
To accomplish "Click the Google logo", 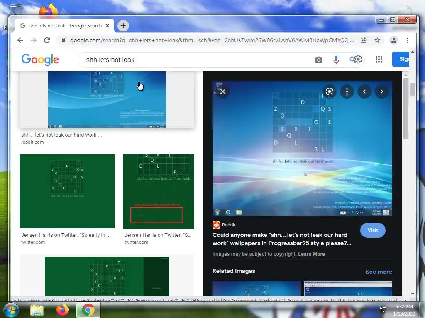I will [x=40, y=60].
